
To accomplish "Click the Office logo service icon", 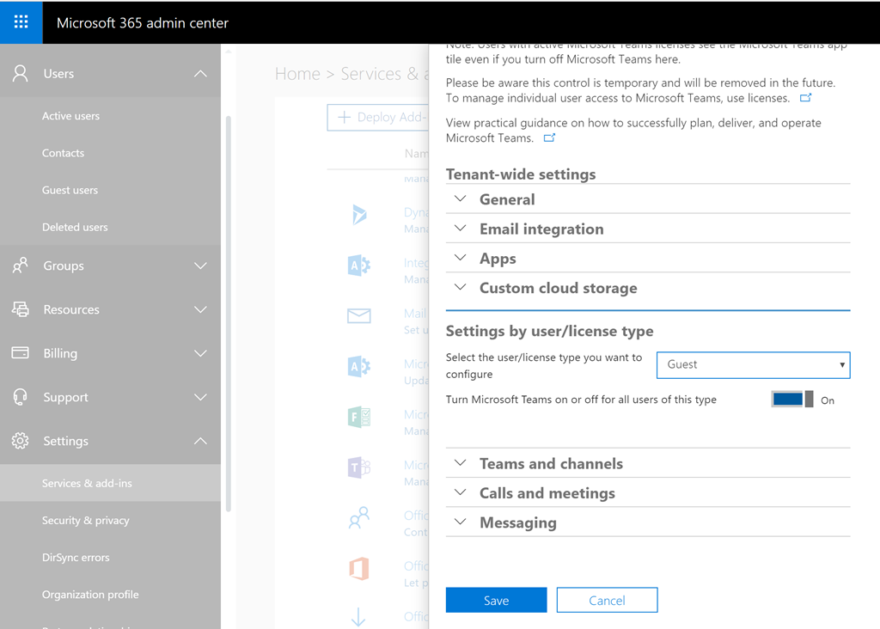I will coord(359,569).
